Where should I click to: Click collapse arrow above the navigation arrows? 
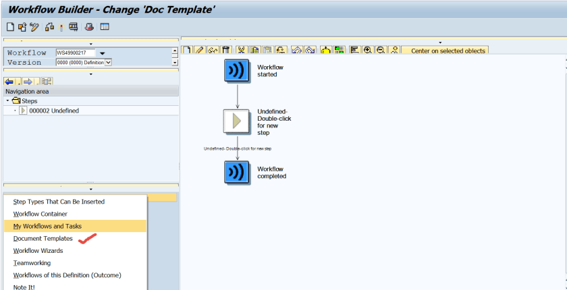[x=90, y=74]
